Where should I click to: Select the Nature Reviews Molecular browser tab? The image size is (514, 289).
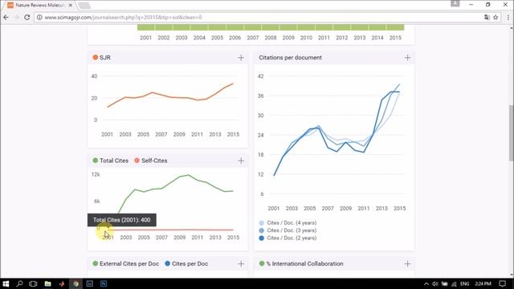pos(39,6)
